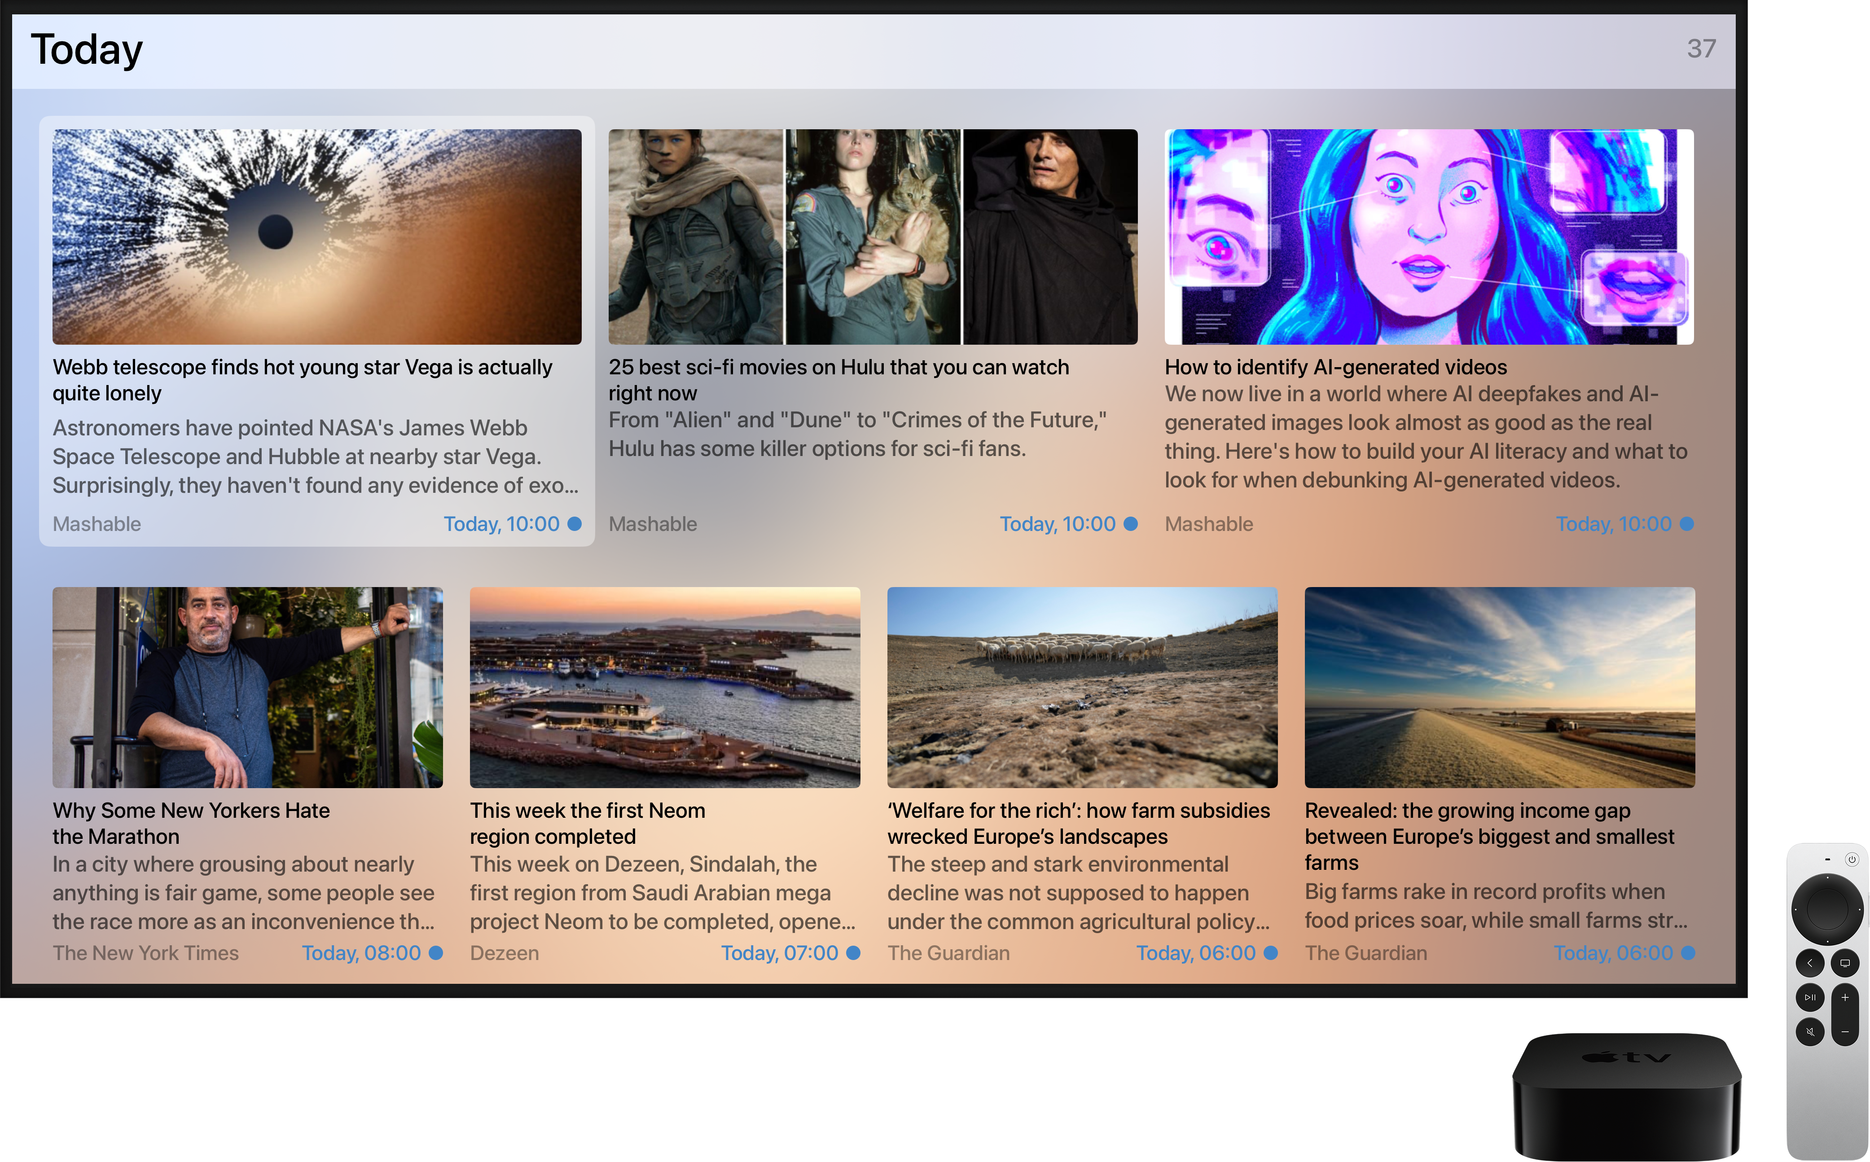Click 'The Guardian' under income gap article
Image resolution: width=1870 pixels, height=1162 pixels.
[1366, 953]
